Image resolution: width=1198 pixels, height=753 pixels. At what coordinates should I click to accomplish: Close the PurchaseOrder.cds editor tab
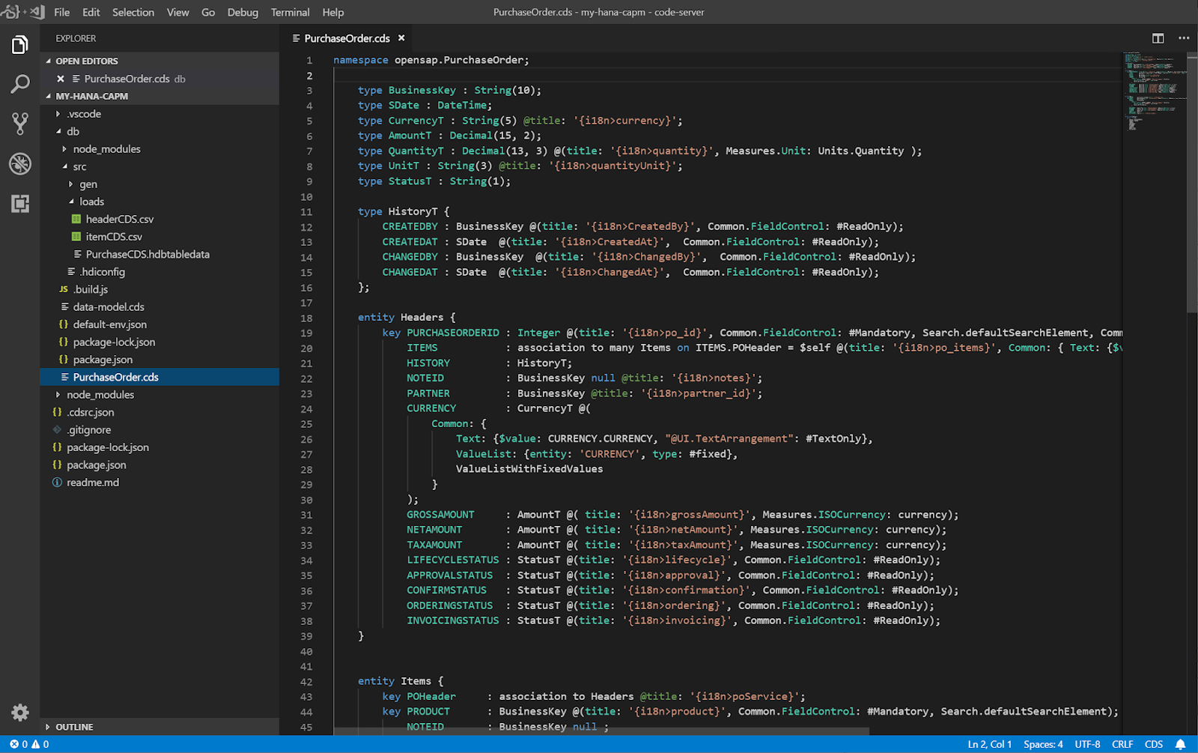401,38
